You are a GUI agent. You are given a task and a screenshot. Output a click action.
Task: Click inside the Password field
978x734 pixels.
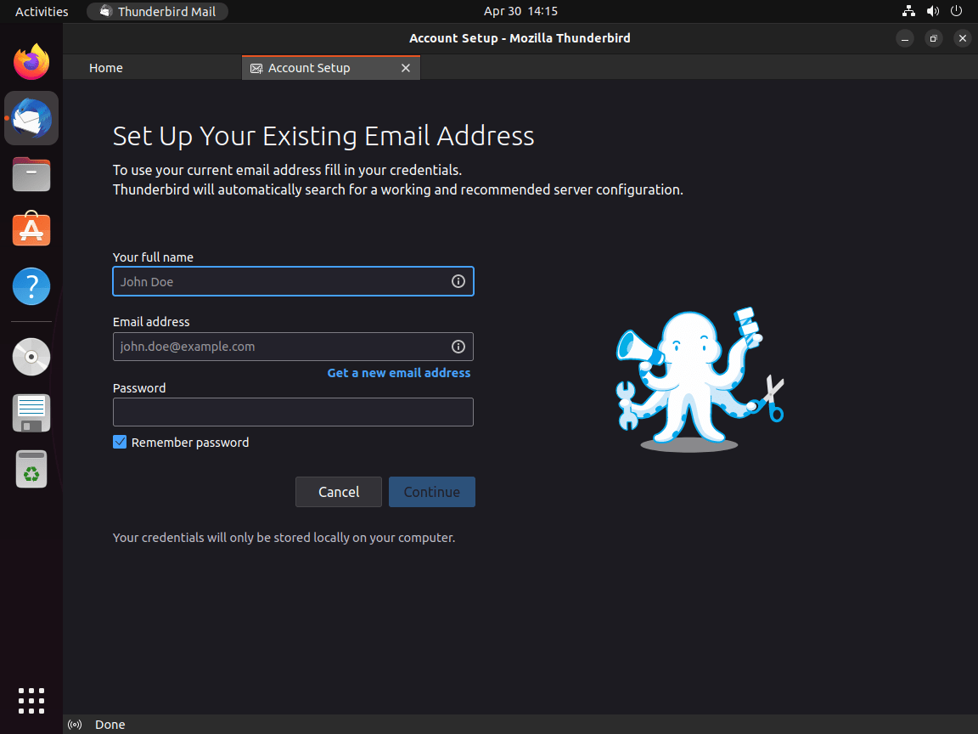tap(293, 412)
